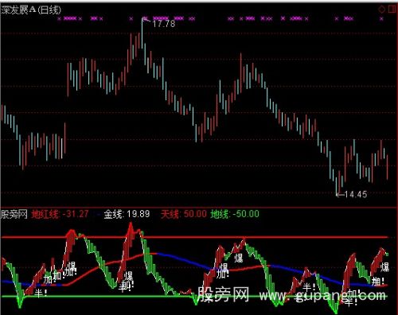The image size is (398, 315).
Task: Click the 爆 signal below the third indicator peak
Action: pyautogui.click(x=238, y=258)
